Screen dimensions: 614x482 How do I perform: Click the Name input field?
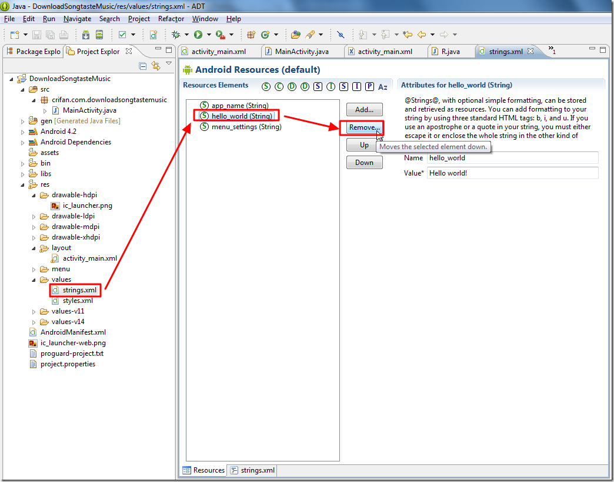(513, 158)
